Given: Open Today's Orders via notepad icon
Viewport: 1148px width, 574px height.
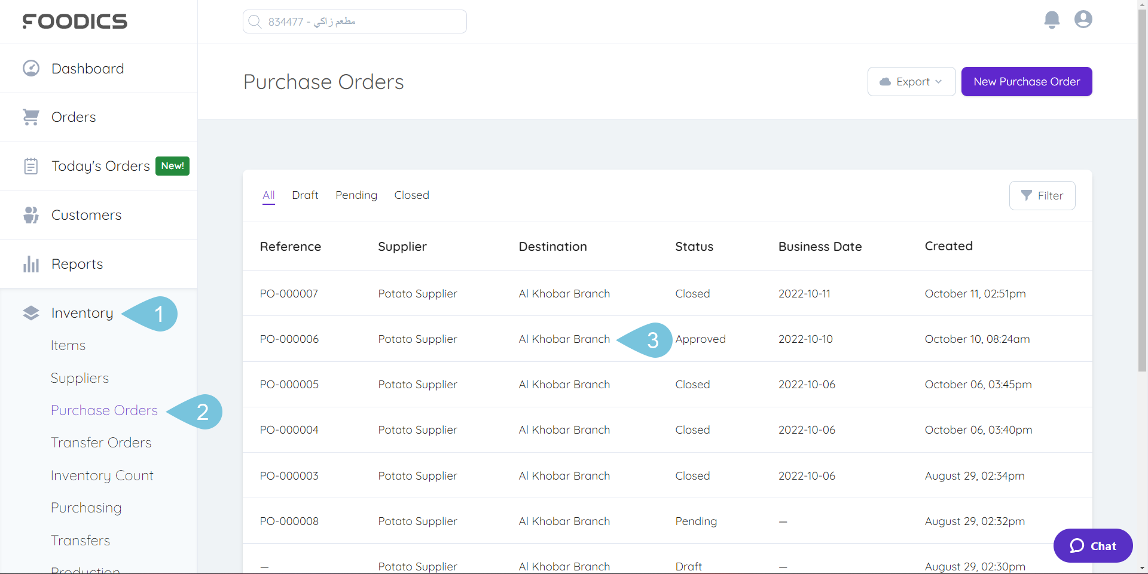Looking at the screenshot, I should tap(30, 165).
